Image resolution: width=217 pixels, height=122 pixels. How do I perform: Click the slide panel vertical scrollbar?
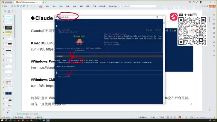(x=14, y=26)
